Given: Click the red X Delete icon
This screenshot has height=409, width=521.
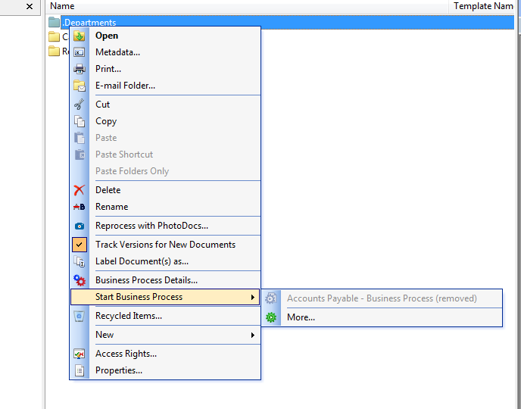Looking at the screenshot, I should [79, 190].
